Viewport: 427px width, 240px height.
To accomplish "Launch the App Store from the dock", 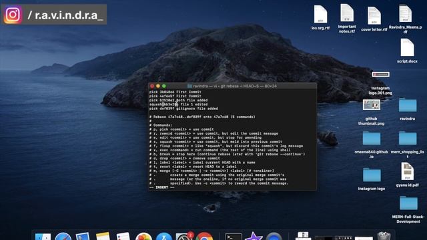I will click(x=163, y=237).
